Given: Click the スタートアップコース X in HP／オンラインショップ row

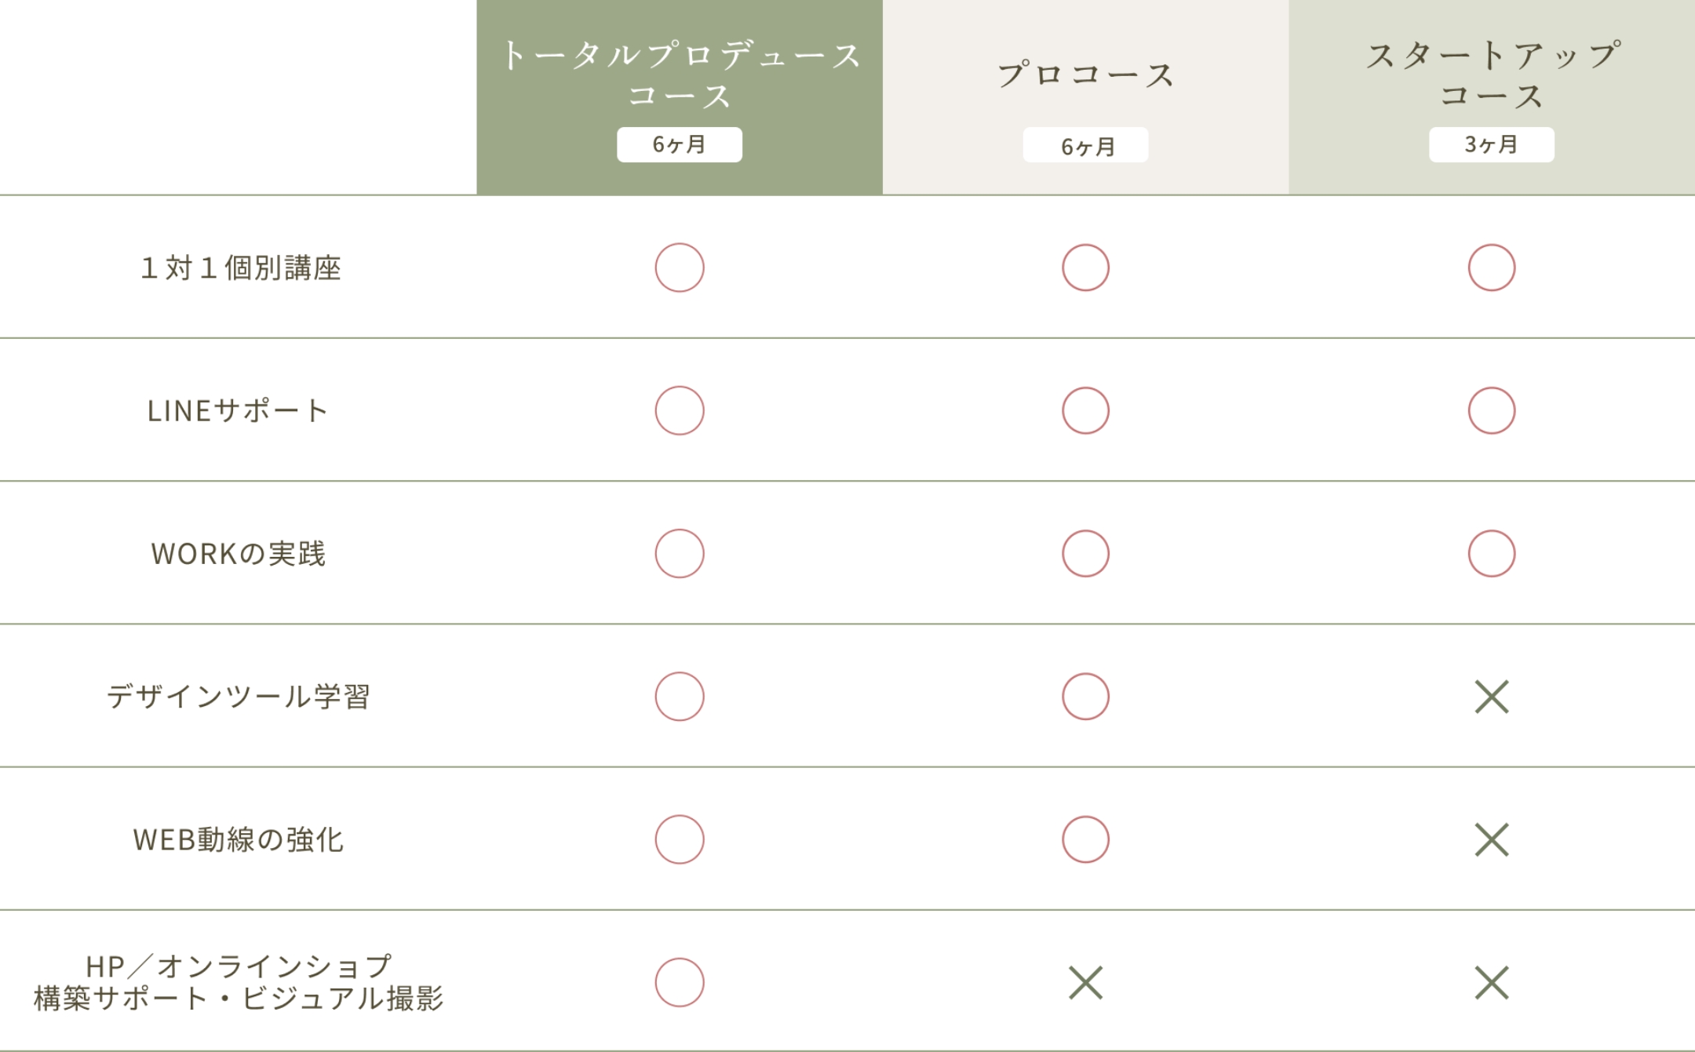Looking at the screenshot, I should pyautogui.click(x=1491, y=983).
